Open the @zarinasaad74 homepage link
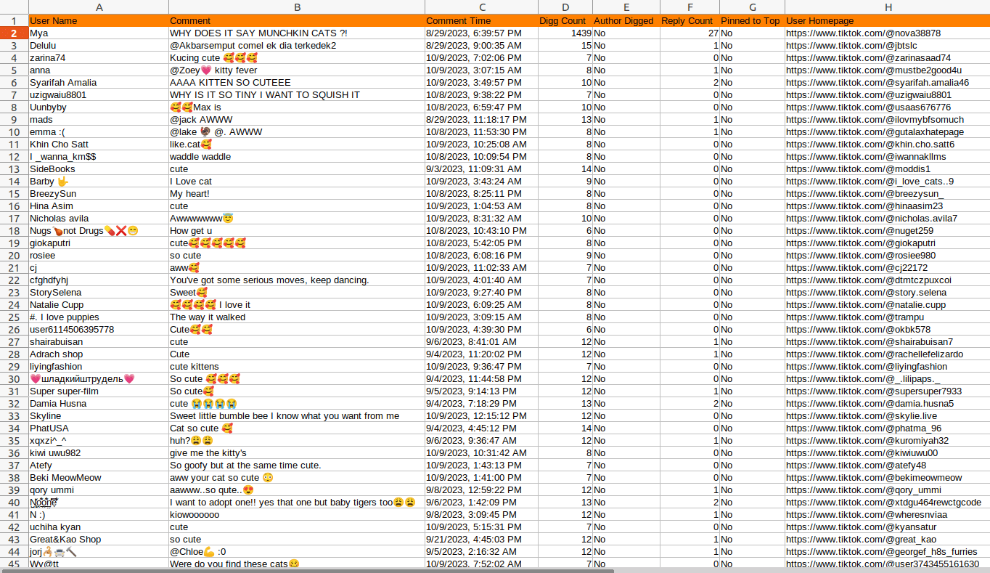This screenshot has height=573, width=990. [x=868, y=58]
